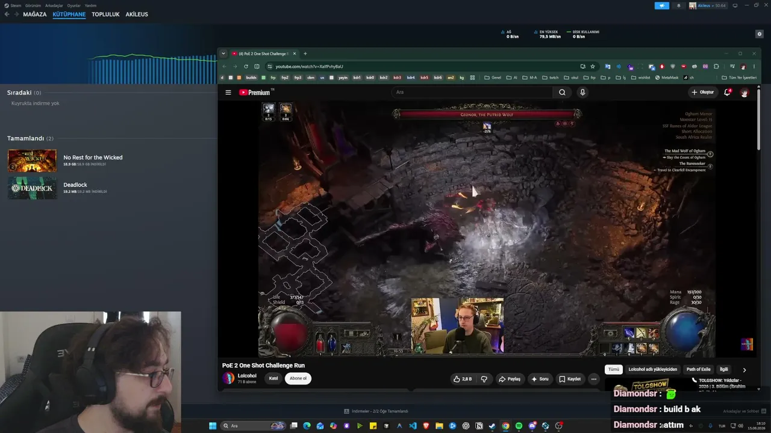Viewport: 771px width, 433px height.
Task: Dislike the video with thumbs down
Action: click(x=484, y=379)
